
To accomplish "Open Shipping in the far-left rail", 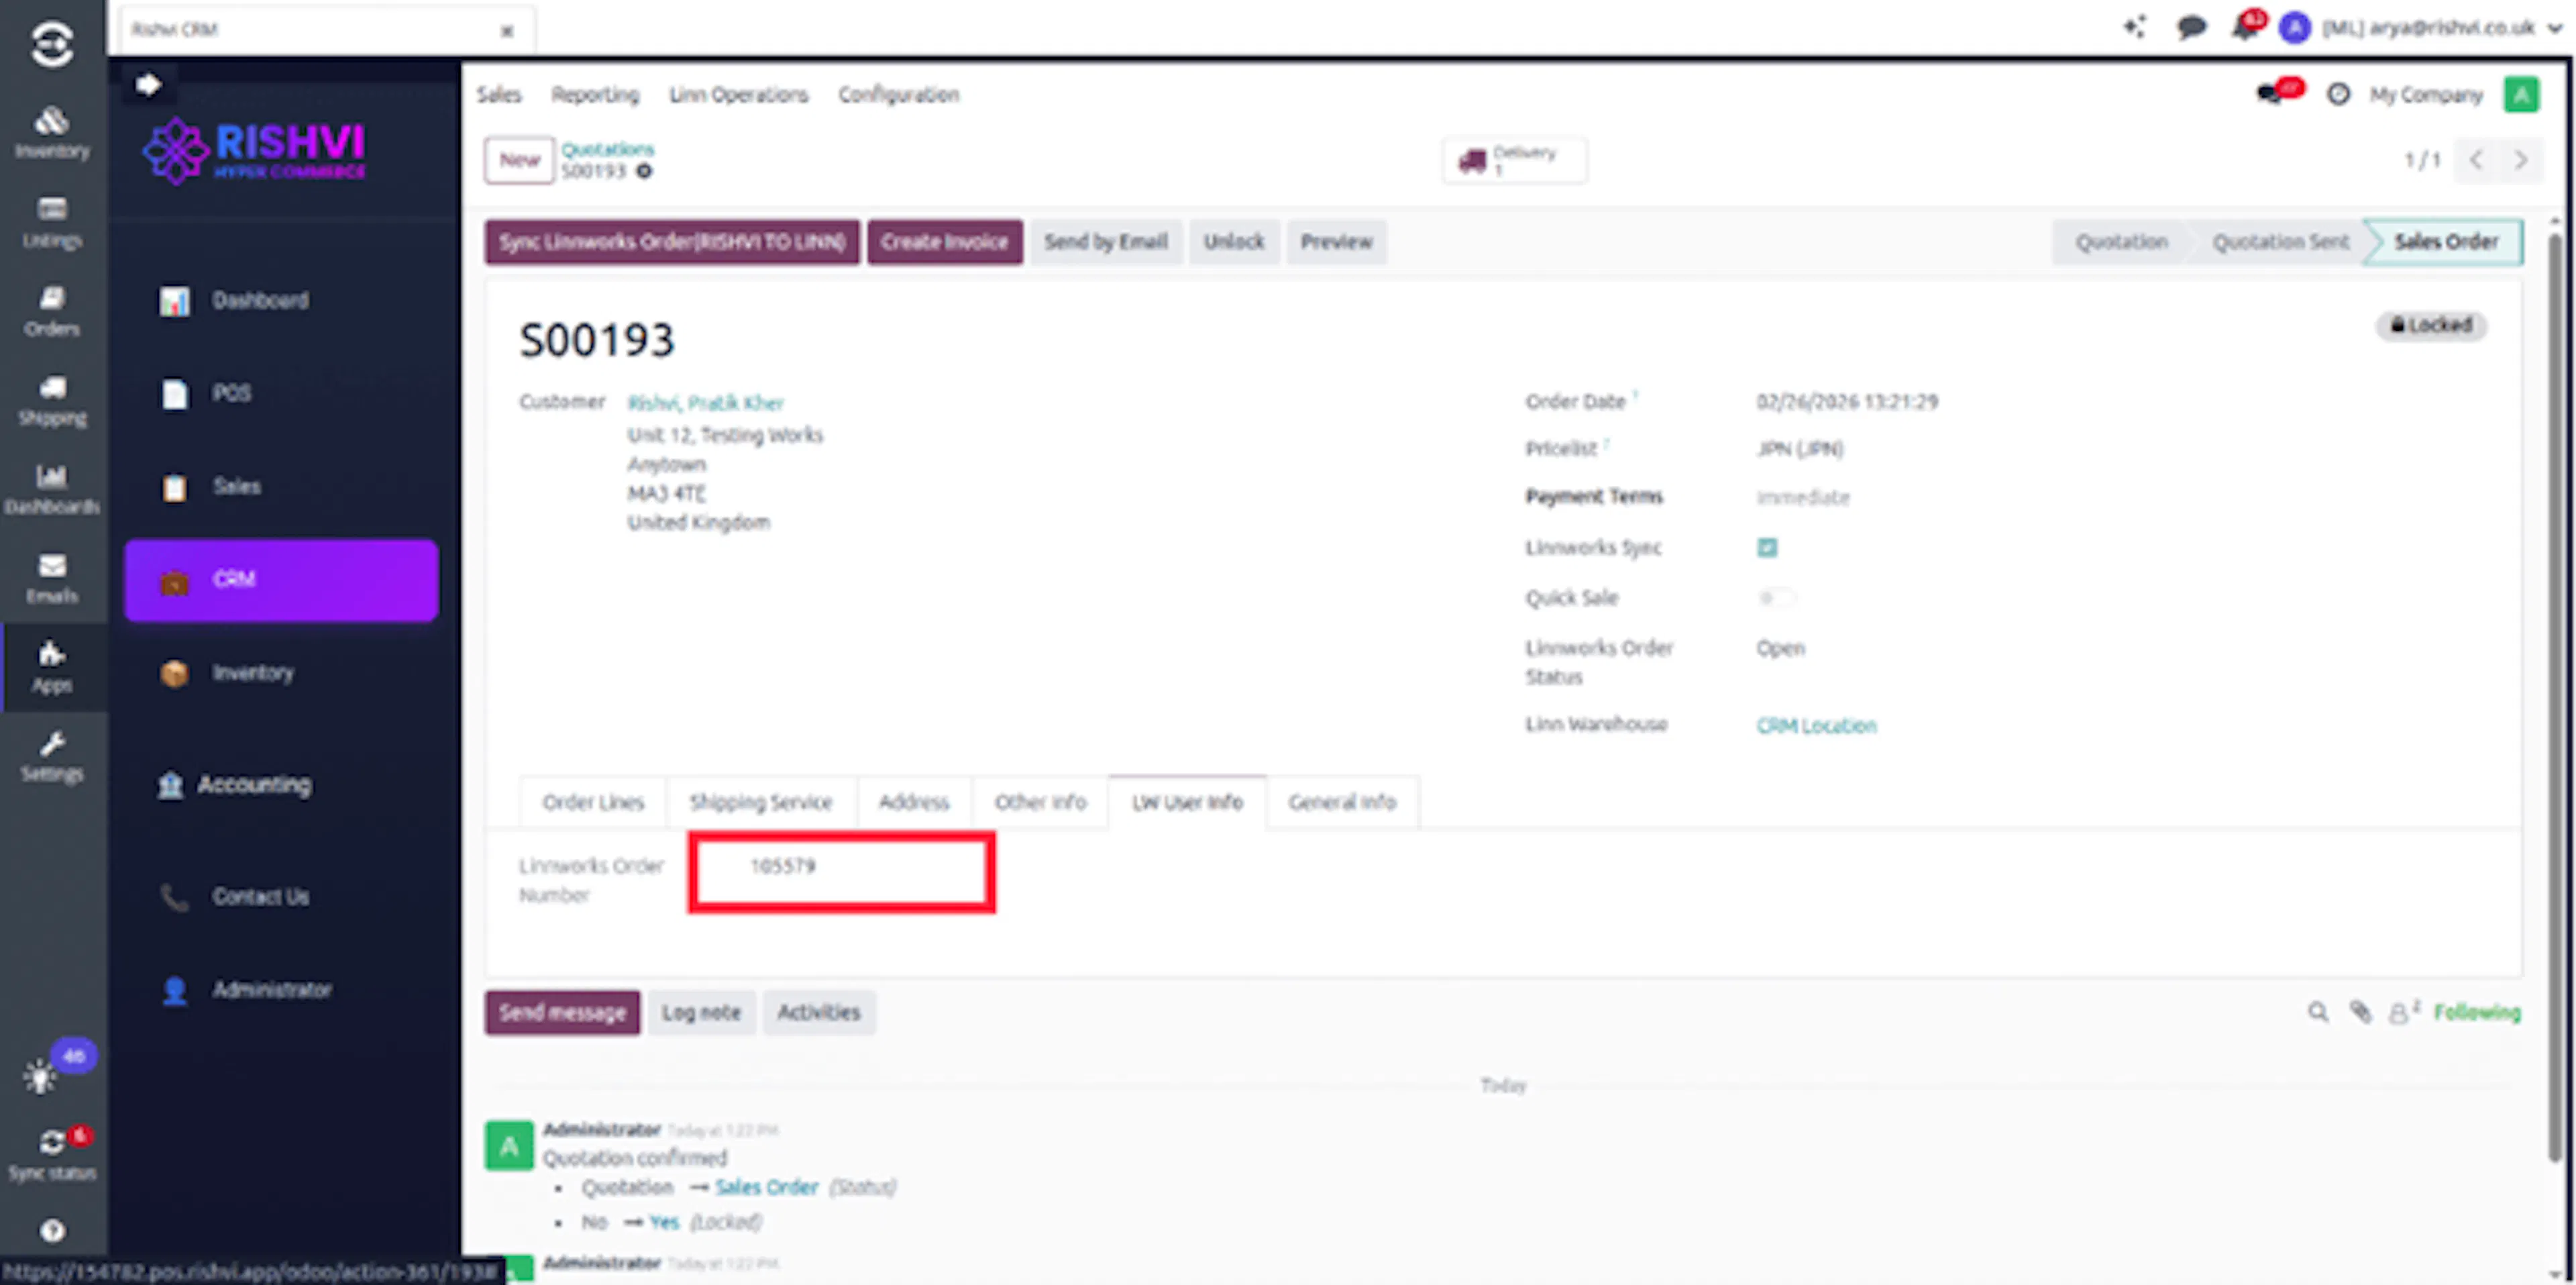I will point(52,400).
